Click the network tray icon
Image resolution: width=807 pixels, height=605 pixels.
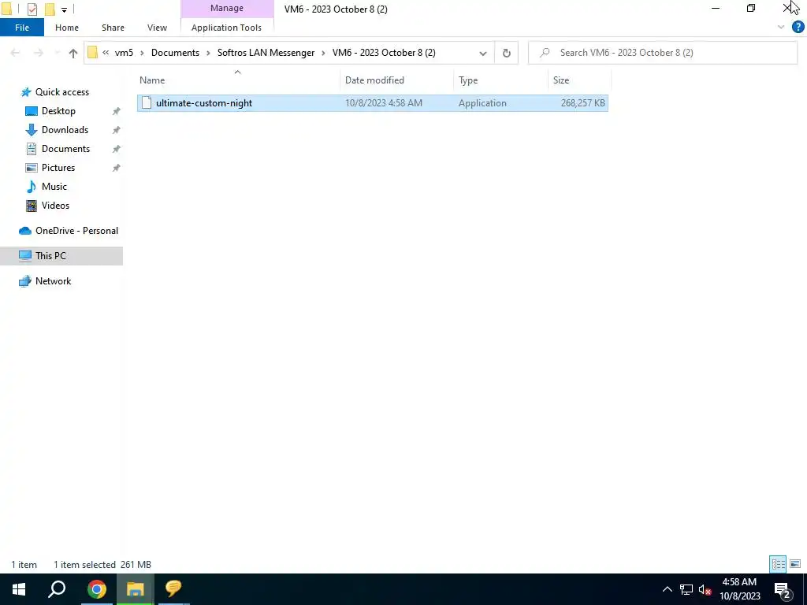point(686,589)
